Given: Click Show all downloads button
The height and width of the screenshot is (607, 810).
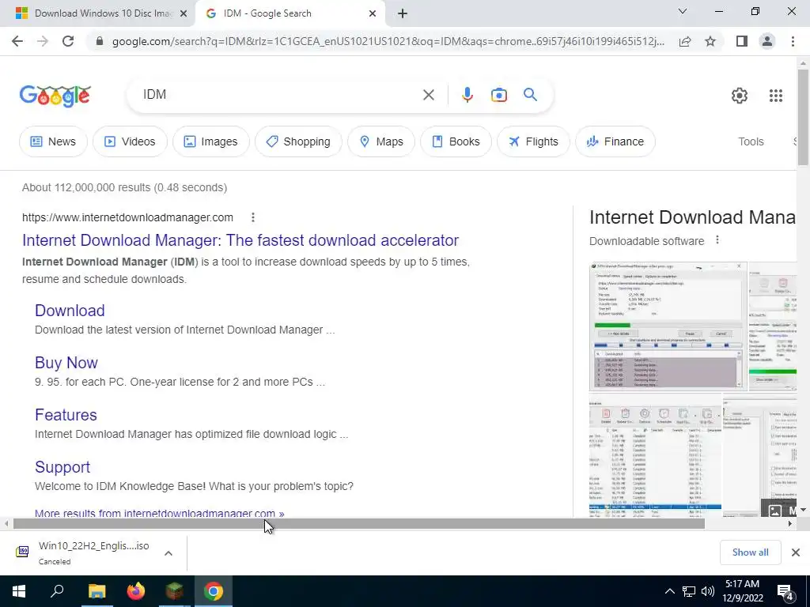Looking at the screenshot, I should click(750, 552).
